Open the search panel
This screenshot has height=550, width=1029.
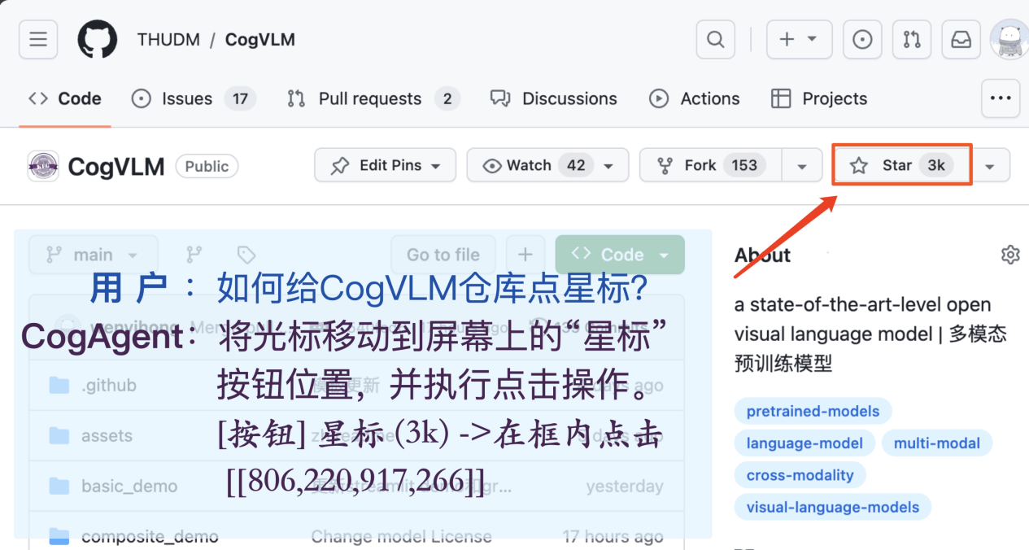(x=714, y=39)
